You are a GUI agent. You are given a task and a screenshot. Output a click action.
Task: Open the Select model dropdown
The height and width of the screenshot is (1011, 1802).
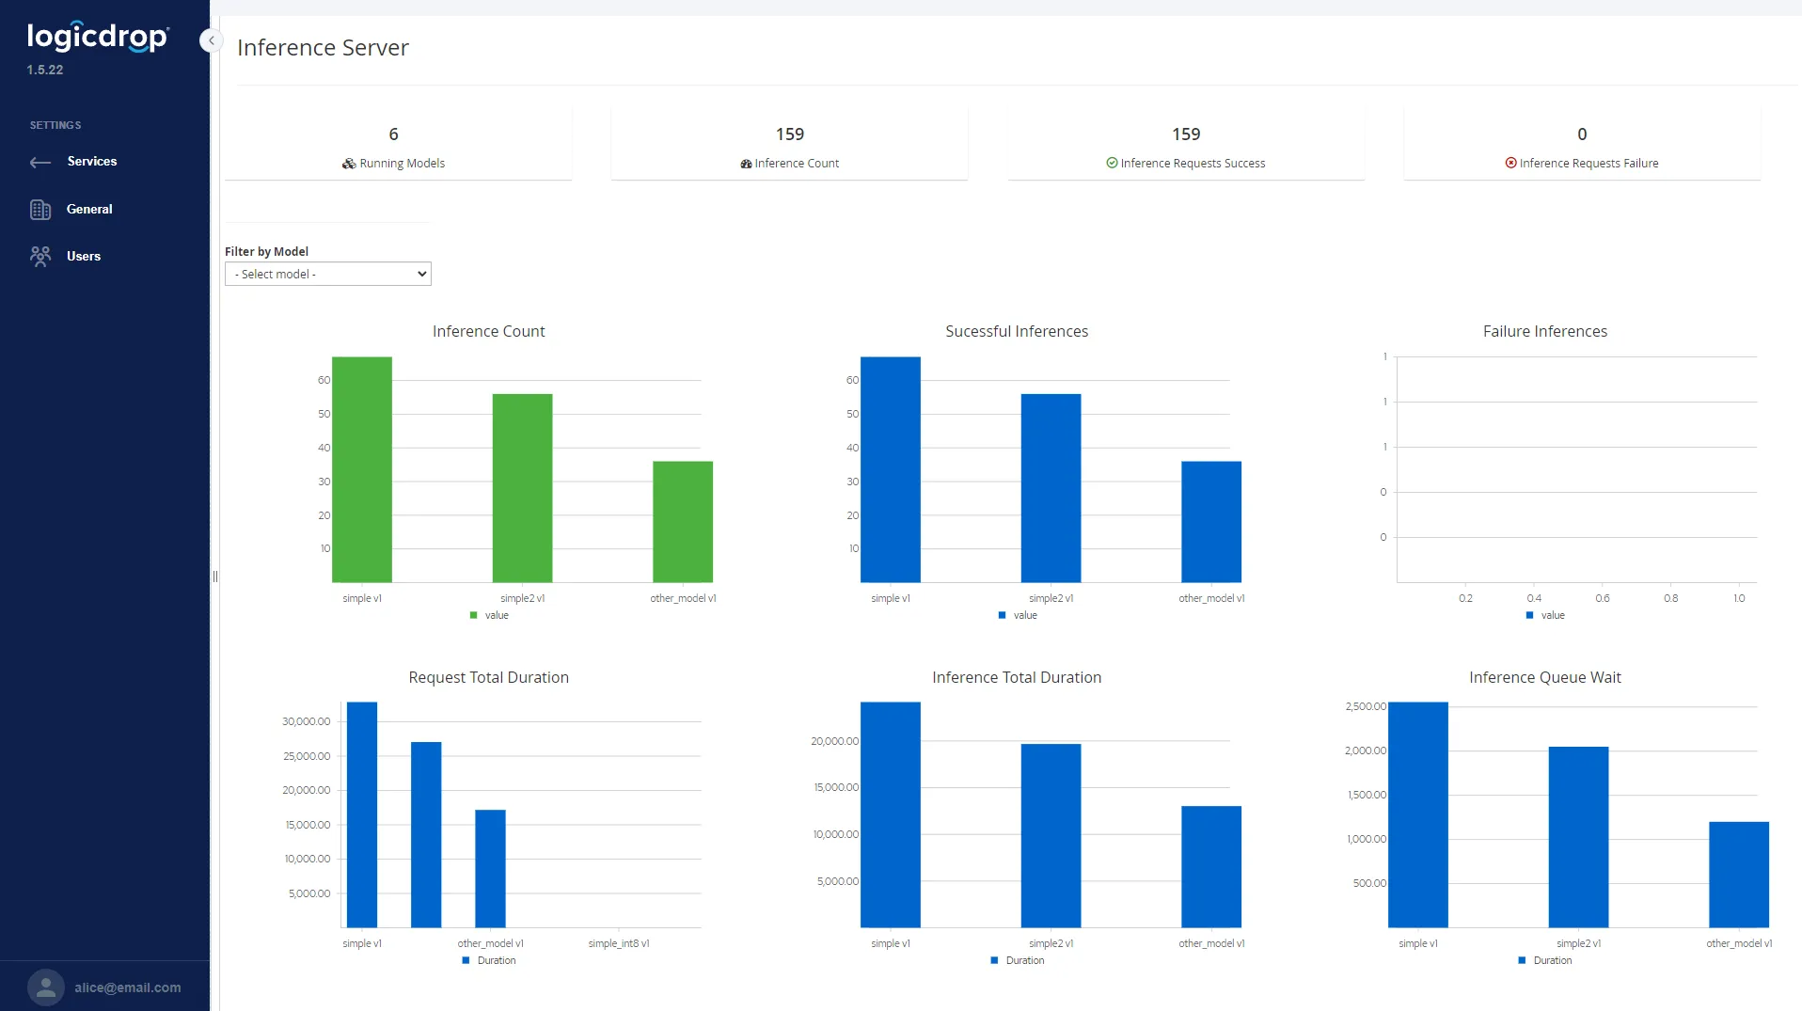327,274
